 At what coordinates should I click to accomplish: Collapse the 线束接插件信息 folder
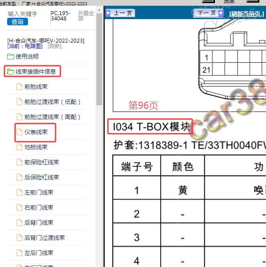coord(36,72)
